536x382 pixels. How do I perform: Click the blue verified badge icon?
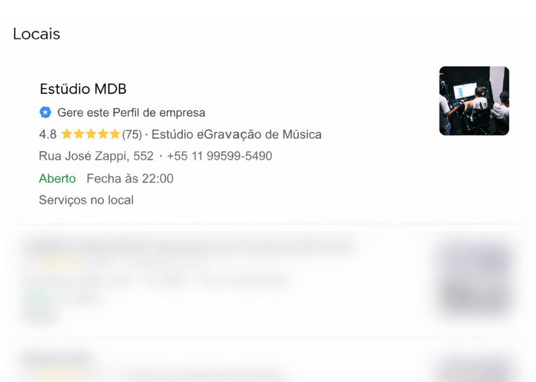[x=45, y=112]
